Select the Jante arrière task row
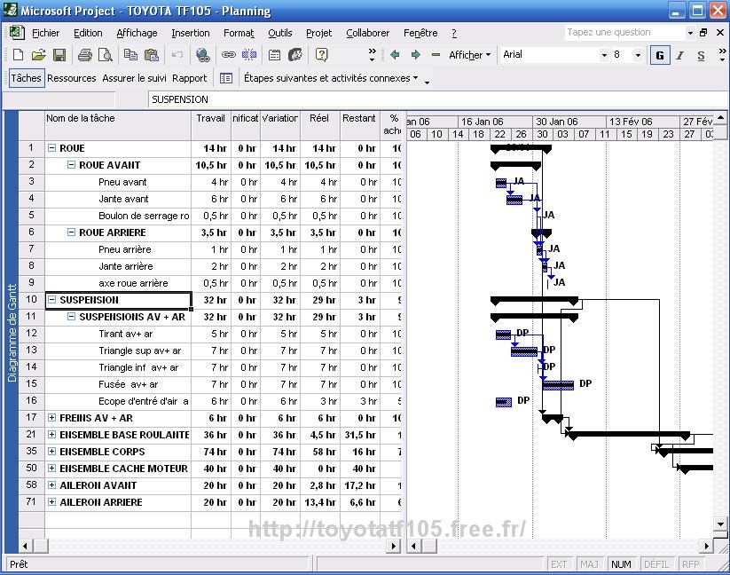The width and height of the screenshot is (730, 575). [x=211, y=266]
